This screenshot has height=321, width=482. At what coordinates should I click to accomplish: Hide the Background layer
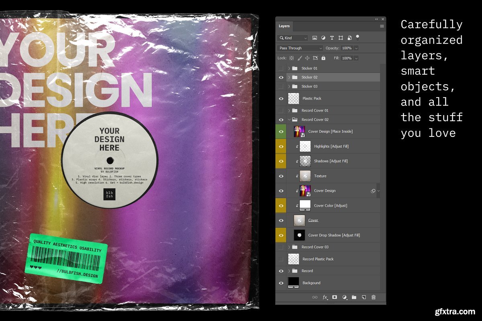(x=281, y=283)
